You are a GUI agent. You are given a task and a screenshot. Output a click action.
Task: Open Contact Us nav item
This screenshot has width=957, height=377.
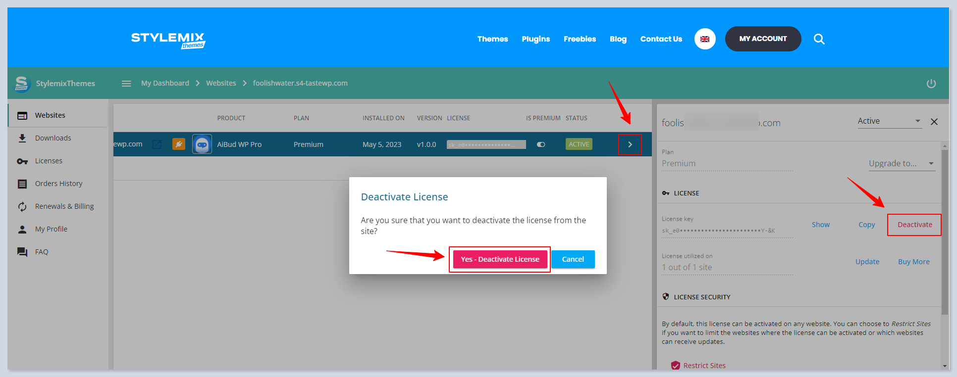(x=661, y=39)
